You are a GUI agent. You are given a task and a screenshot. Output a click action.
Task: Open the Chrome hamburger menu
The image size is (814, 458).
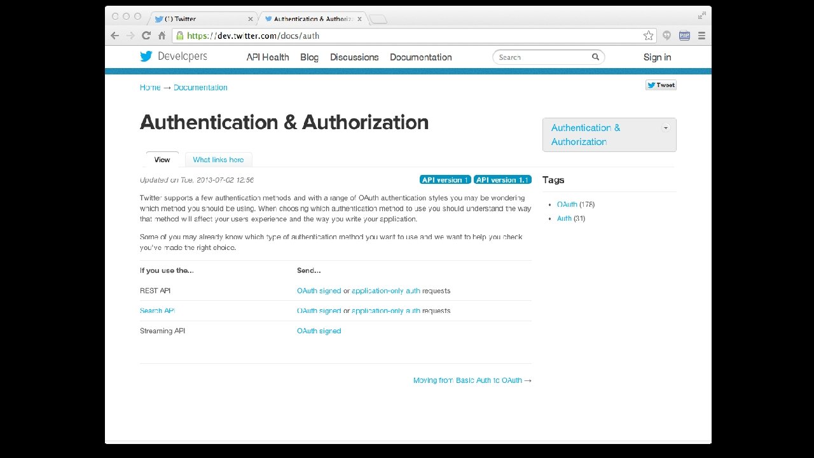[x=701, y=36]
